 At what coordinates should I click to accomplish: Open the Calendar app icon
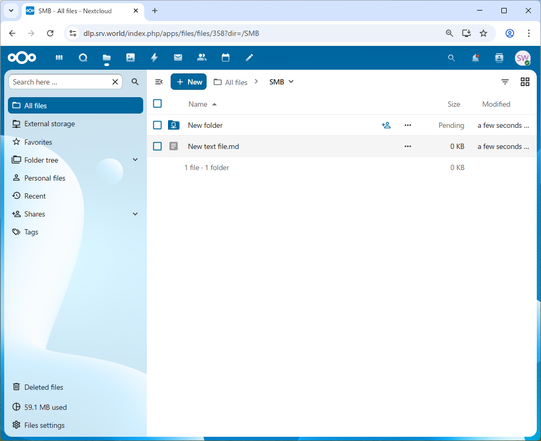[226, 58]
